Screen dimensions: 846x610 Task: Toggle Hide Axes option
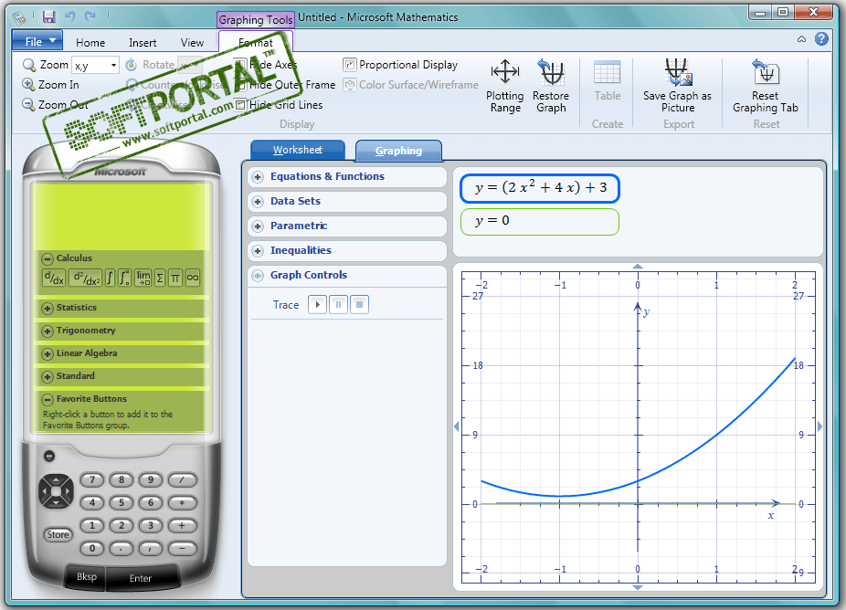[x=266, y=65]
